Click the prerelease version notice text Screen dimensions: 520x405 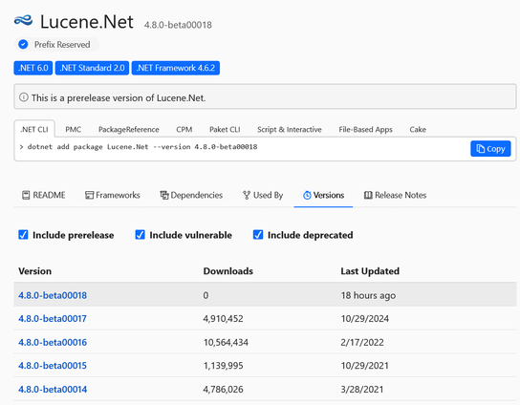coord(119,97)
